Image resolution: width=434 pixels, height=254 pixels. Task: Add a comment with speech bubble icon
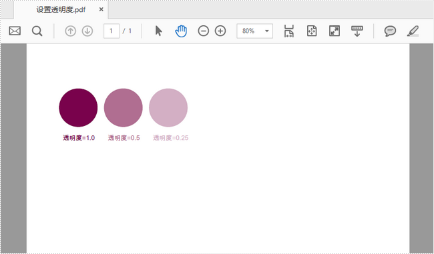[390, 31]
